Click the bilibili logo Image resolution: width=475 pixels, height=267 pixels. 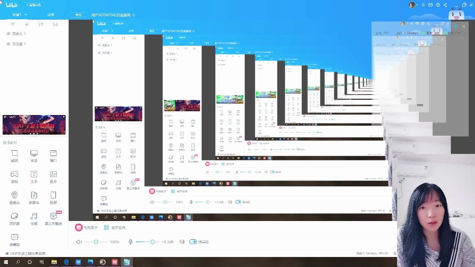click(x=12, y=5)
